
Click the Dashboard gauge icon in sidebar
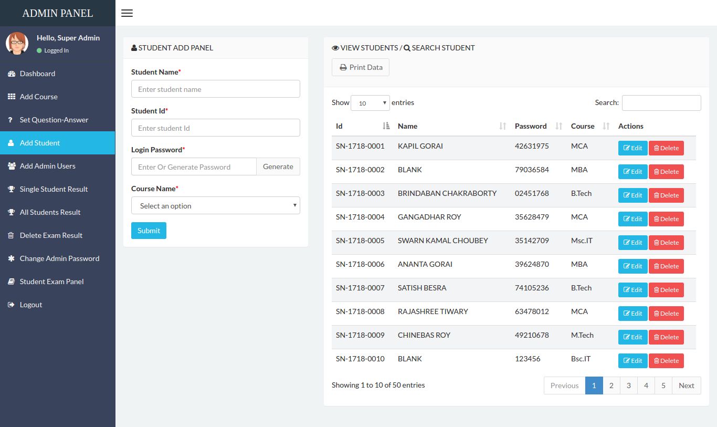11,74
